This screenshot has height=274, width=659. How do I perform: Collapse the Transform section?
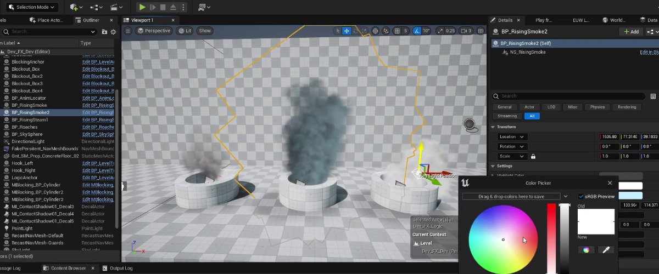(x=493, y=127)
